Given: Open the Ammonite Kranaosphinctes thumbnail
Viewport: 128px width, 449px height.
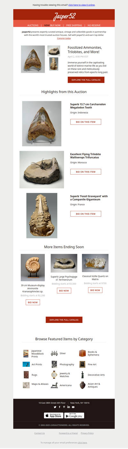Looking at the screenshot, I should pos(33,268).
